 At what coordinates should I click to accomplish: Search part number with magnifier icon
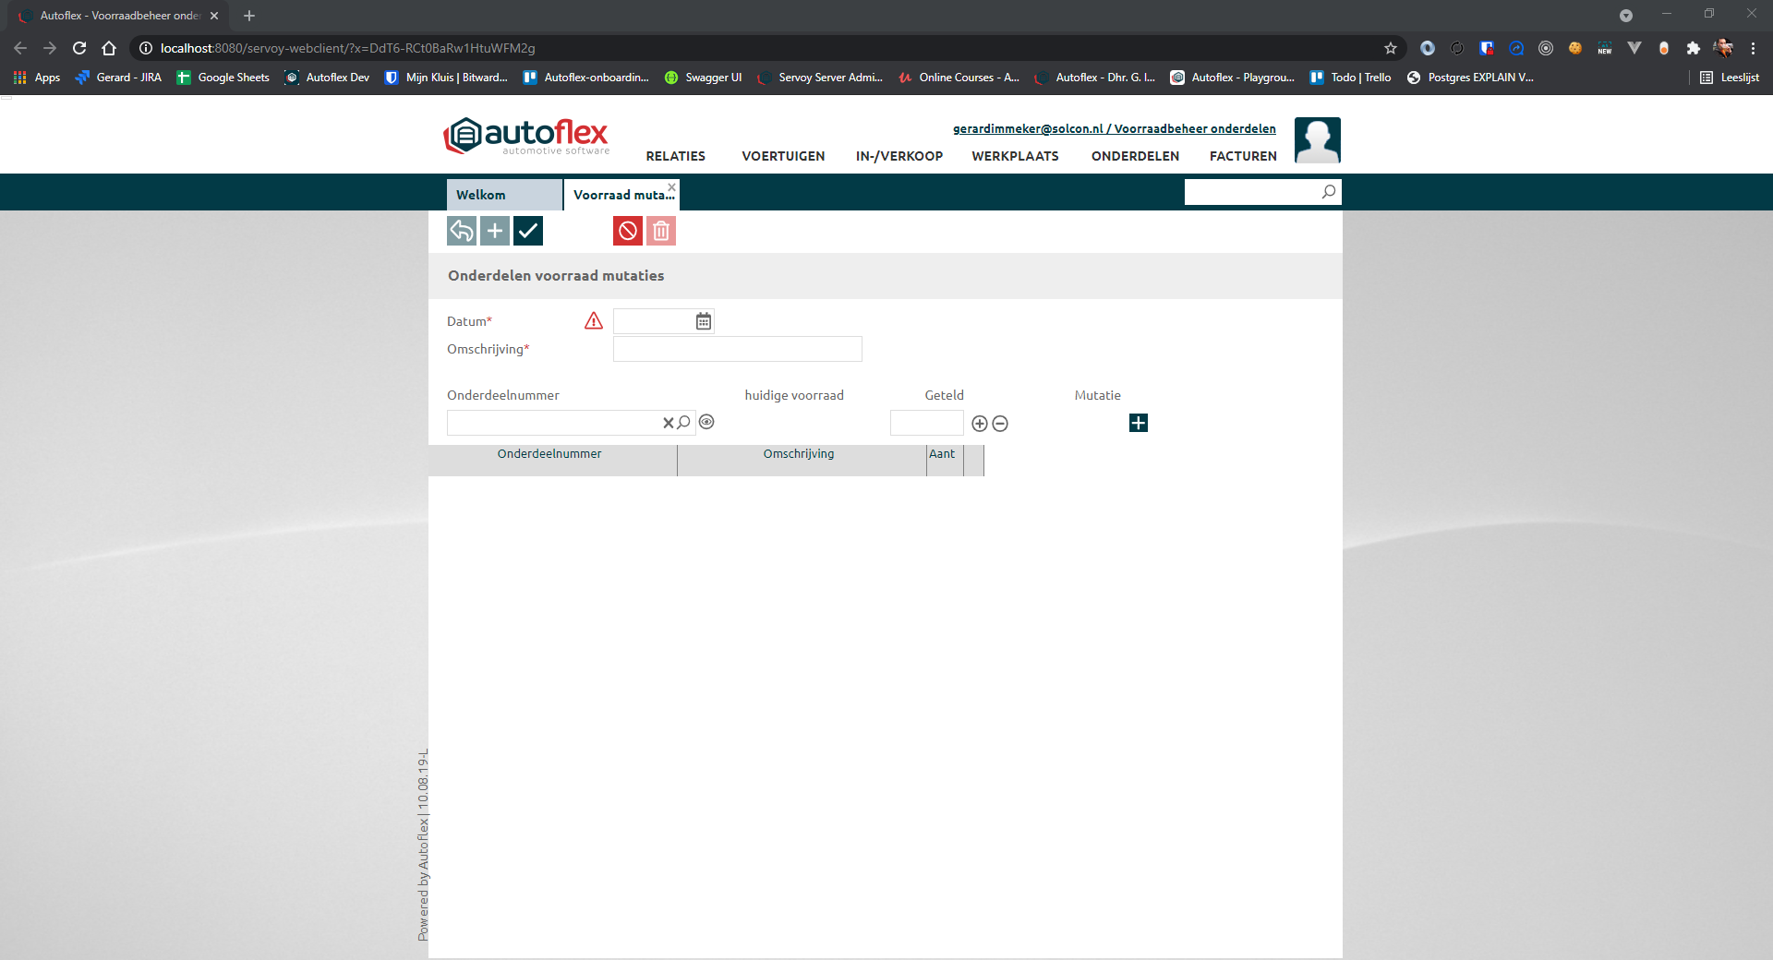[684, 423]
